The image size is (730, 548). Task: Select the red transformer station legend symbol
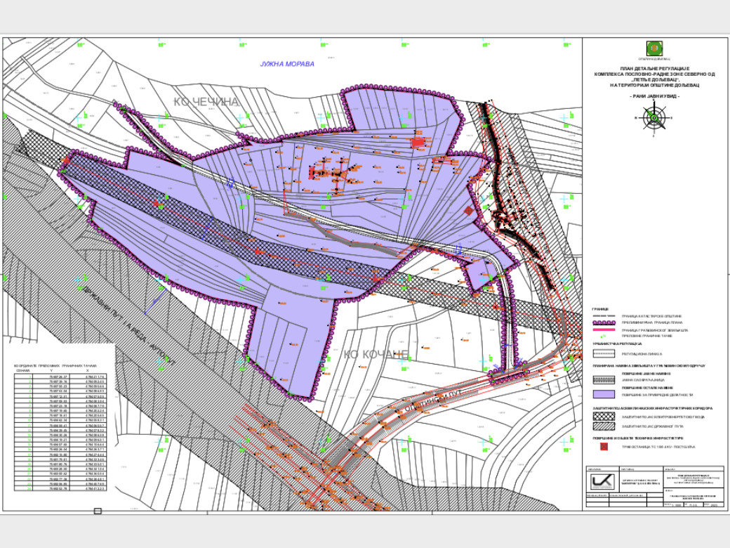pos(602,446)
